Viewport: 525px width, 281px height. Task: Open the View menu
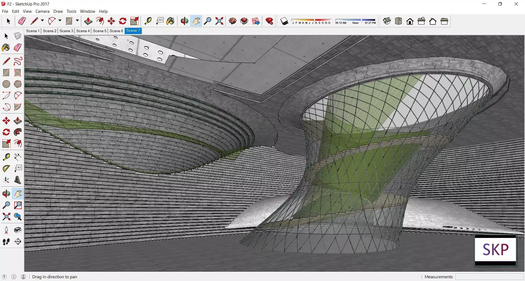point(27,11)
